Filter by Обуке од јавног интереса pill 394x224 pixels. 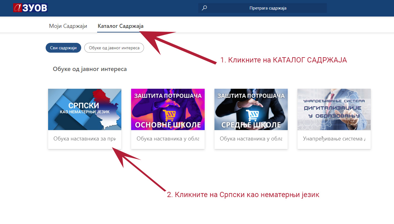(x=114, y=48)
